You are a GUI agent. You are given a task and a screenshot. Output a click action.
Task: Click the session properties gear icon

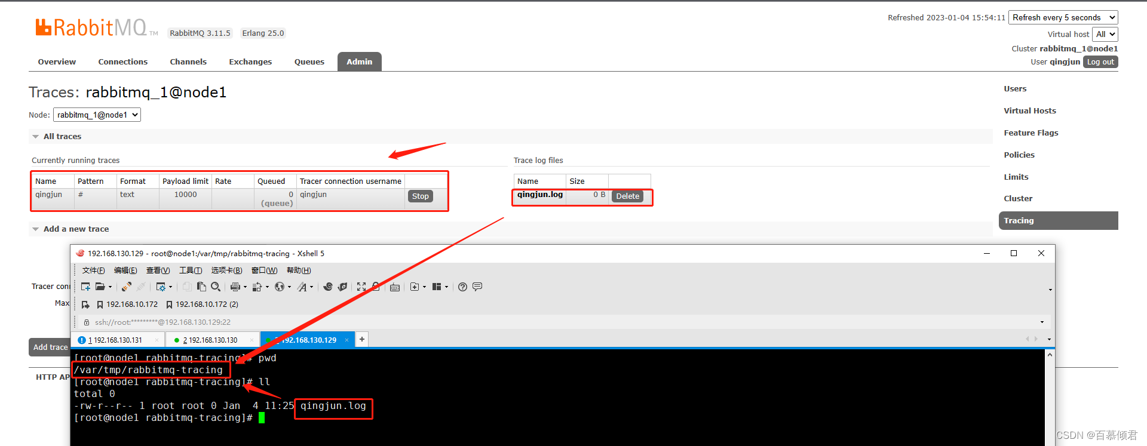[161, 287]
